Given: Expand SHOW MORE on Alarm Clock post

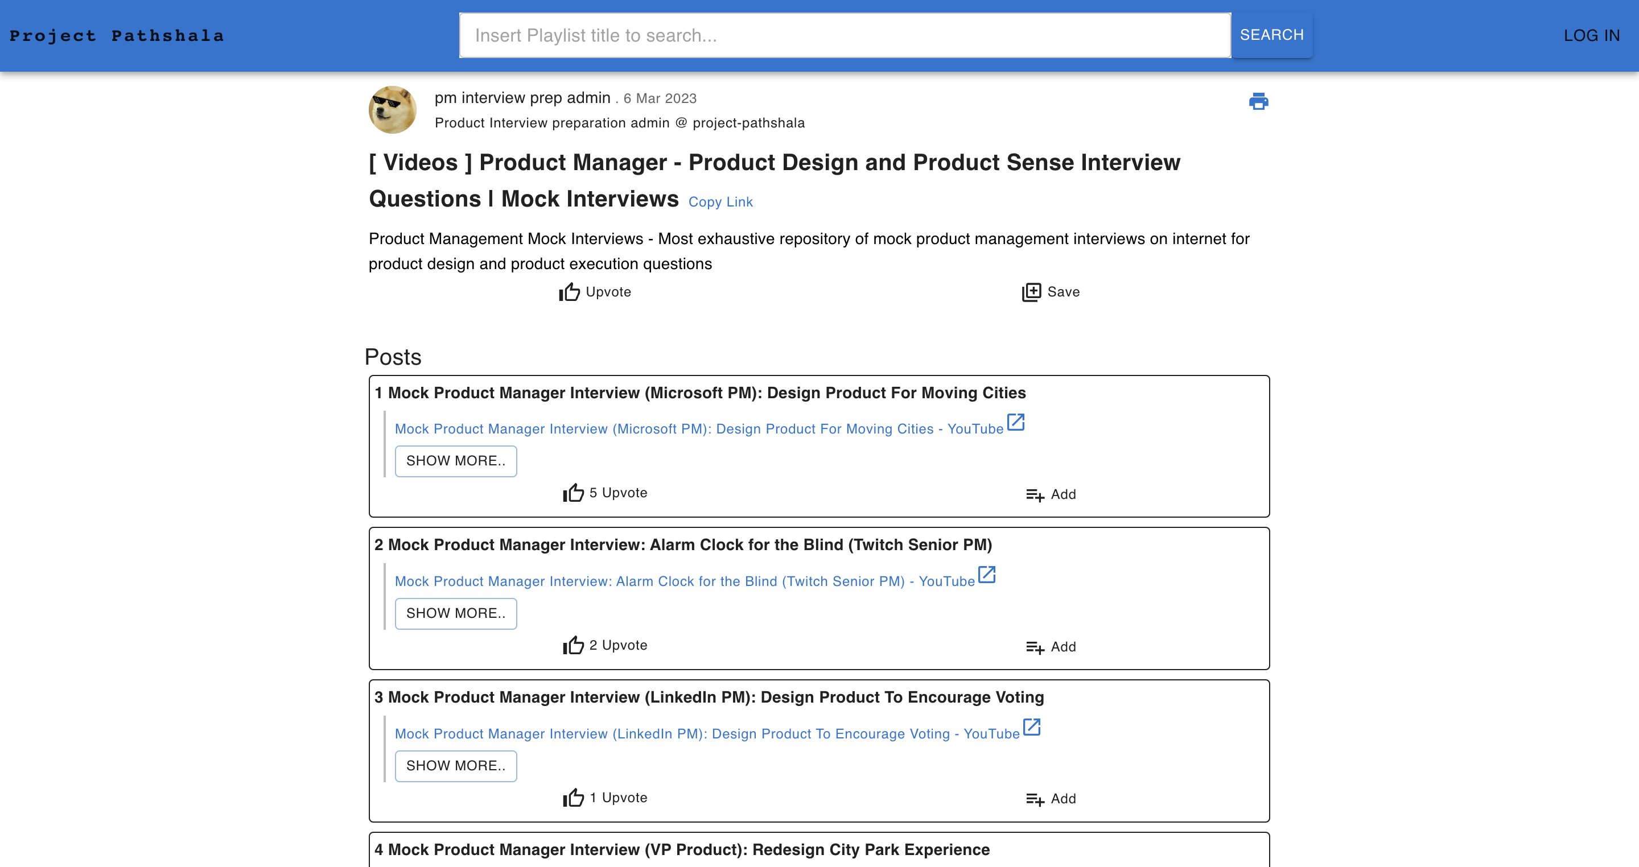Looking at the screenshot, I should [455, 614].
